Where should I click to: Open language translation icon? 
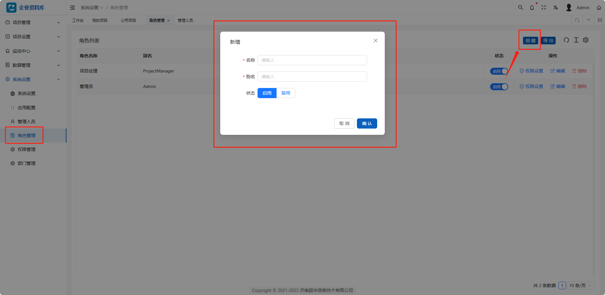556,8
